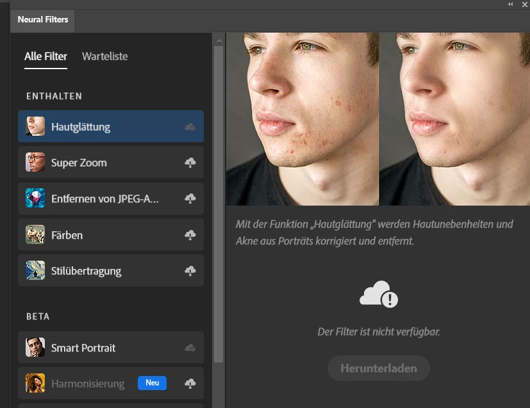Image resolution: width=530 pixels, height=408 pixels.
Task: Select the Smart Portrait filter label
Action: click(83, 348)
